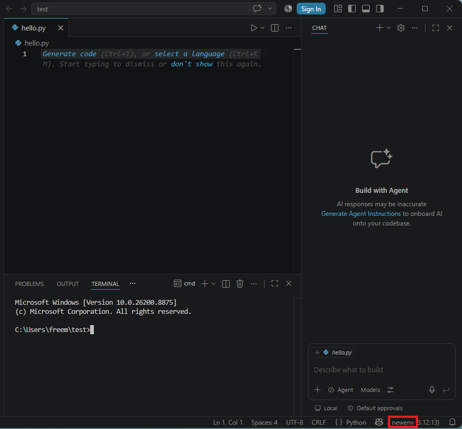Select the newenv Python interpreter in the status bar
The height and width of the screenshot is (429, 462).
coord(402,423)
